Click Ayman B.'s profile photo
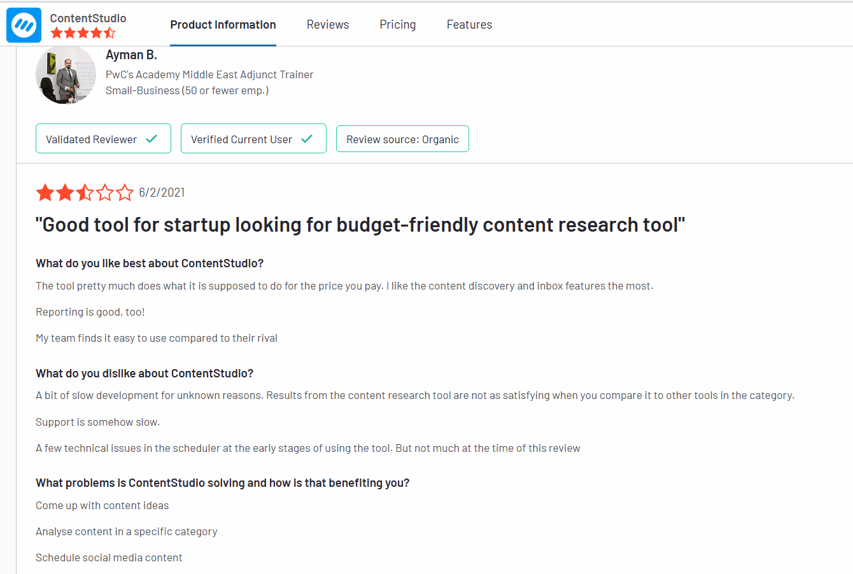Viewport: 853px width, 574px height. pos(66,74)
